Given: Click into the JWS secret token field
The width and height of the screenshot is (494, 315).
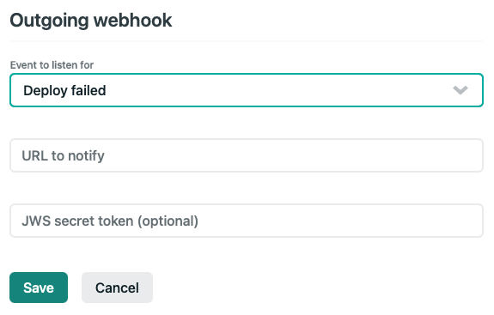Looking at the screenshot, I should pyautogui.click(x=247, y=221).
